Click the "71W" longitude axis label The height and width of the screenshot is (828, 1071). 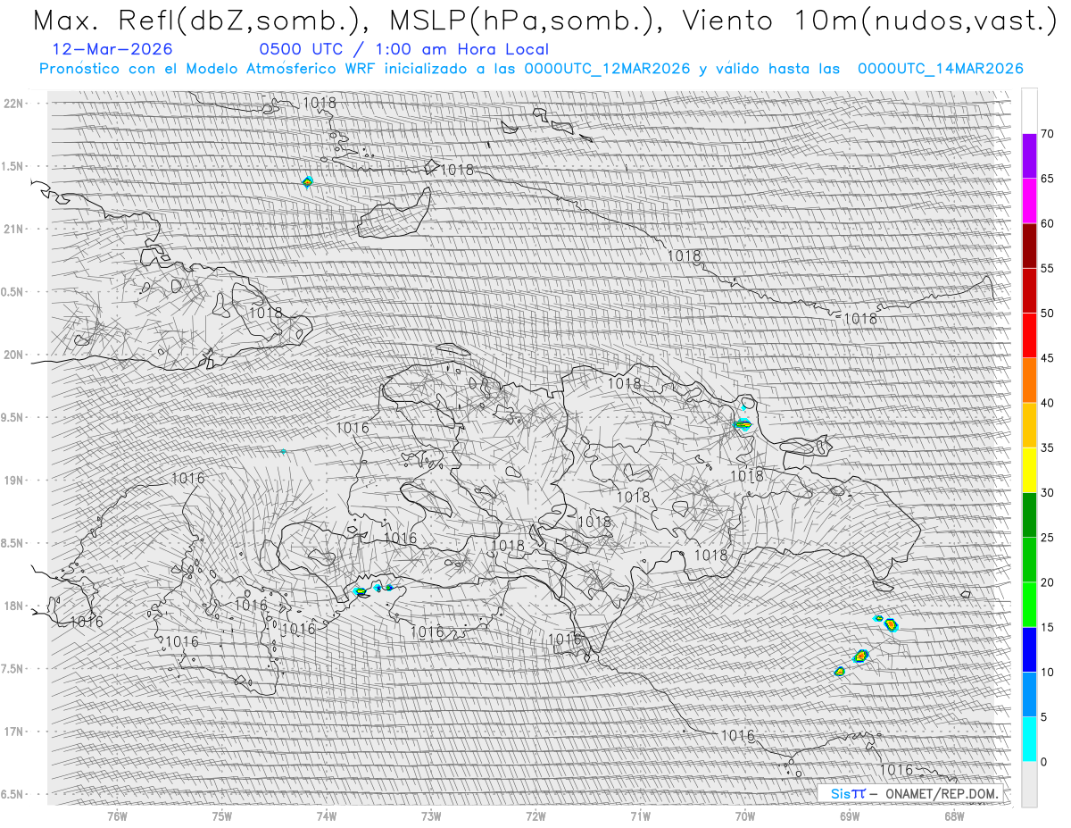pyautogui.click(x=640, y=815)
